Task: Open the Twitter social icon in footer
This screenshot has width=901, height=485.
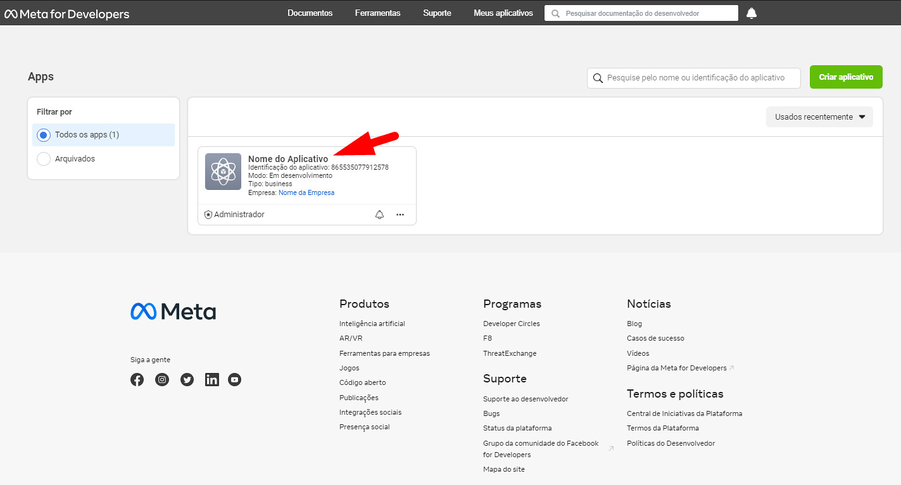Action: click(187, 380)
